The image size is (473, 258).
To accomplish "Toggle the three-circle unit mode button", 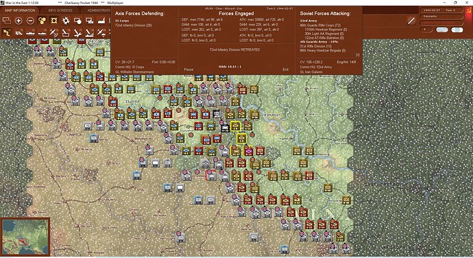I will [x=42, y=21].
